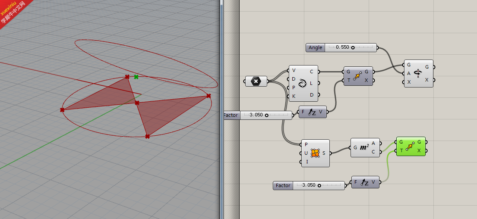This screenshot has width=477, height=219.
Task: Click the lower Factor slider output grip
Action: [346, 185]
